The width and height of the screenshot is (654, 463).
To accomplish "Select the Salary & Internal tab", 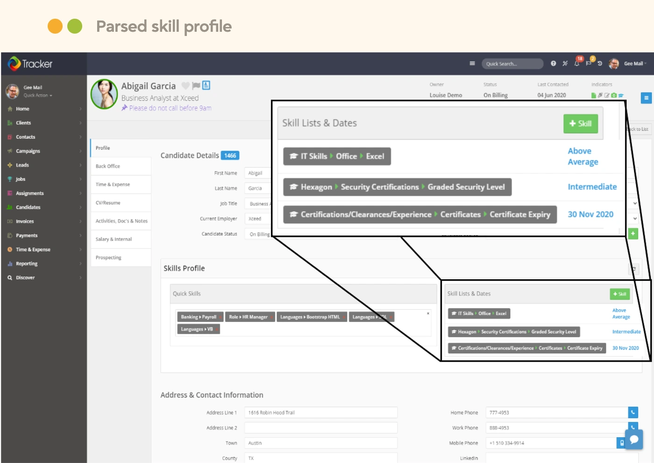I will (x=121, y=239).
